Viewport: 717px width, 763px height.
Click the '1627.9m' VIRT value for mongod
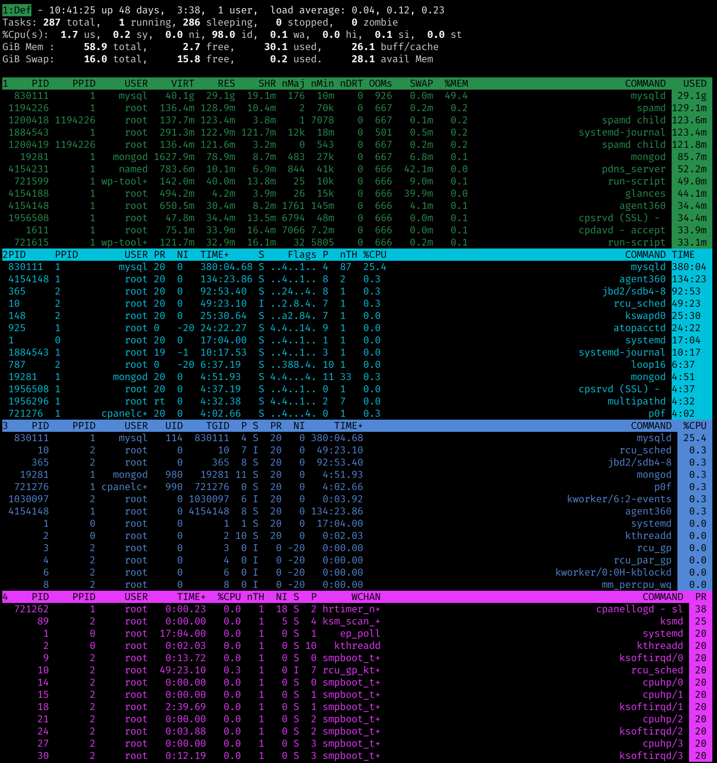(174, 157)
